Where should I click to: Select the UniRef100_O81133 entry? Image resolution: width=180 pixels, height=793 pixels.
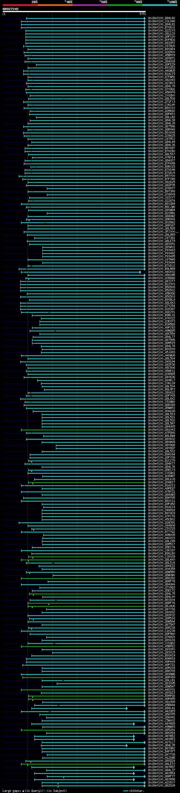point(161,33)
